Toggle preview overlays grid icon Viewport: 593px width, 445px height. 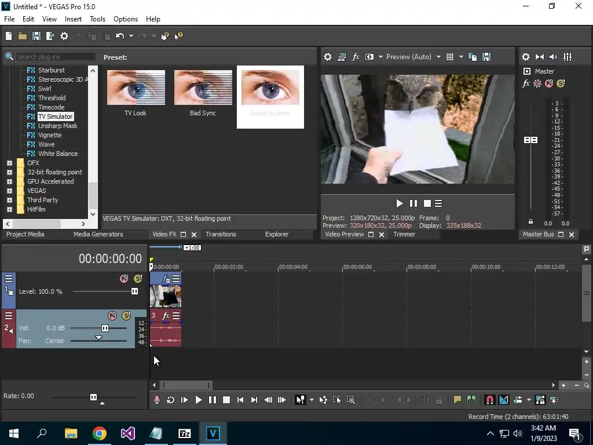coord(449,57)
